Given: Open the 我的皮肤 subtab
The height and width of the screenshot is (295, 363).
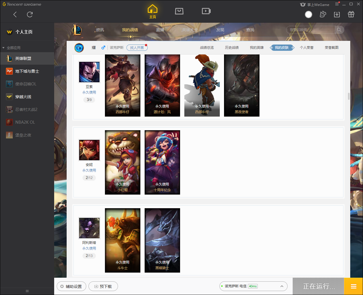Looking at the screenshot, I should tap(282, 48).
